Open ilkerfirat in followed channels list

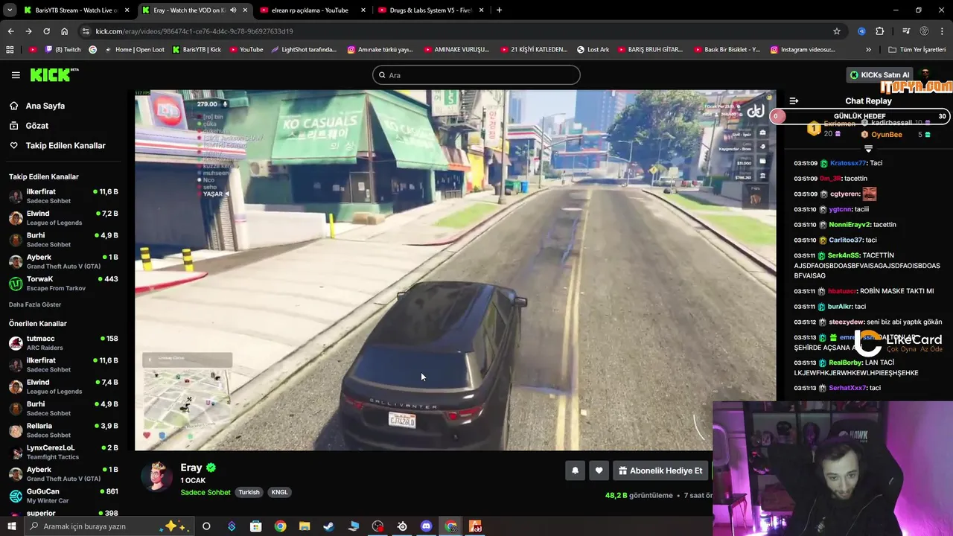click(63, 197)
